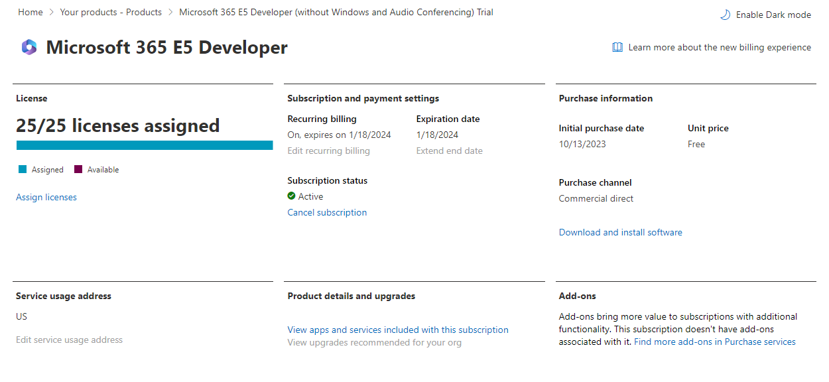Click the Microsoft 365 product logo icon
The height and width of the screenshot is (382, 829).
pos(29,48)
